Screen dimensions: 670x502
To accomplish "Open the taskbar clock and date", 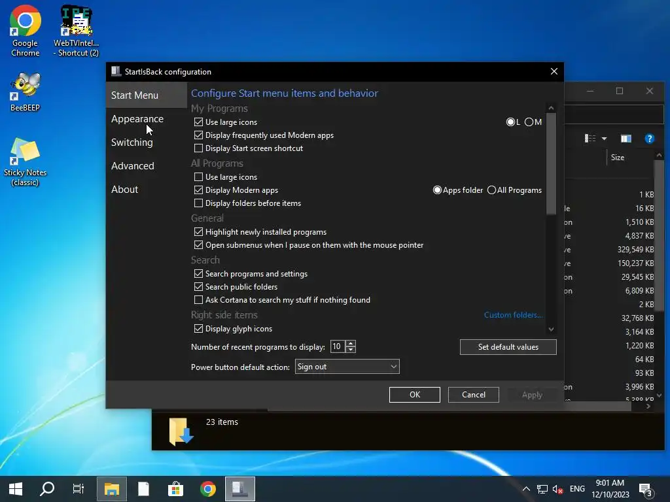I will [x=610, y=489].
